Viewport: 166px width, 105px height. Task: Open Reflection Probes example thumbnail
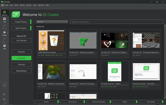[52, 72]
